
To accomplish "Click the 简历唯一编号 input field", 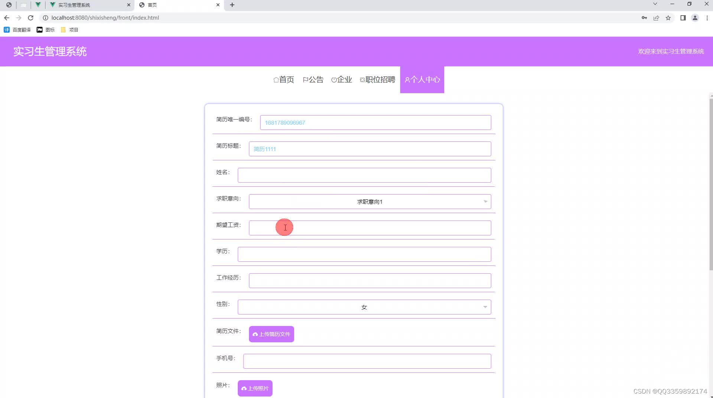I will point(375,123).
